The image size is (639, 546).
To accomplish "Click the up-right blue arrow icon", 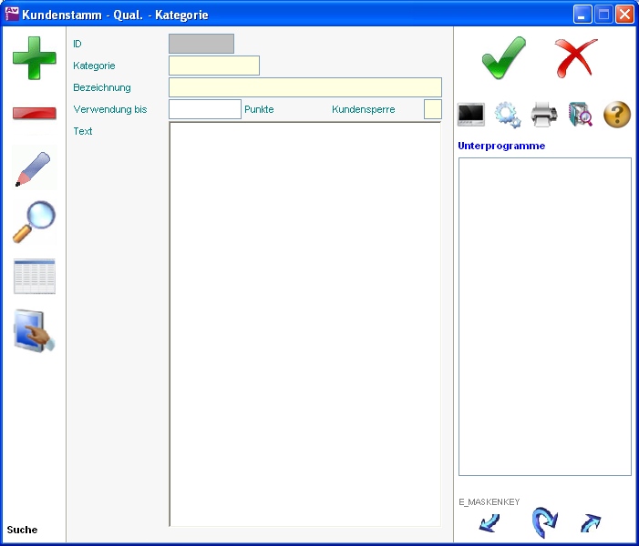I will (x=591, y=523).
